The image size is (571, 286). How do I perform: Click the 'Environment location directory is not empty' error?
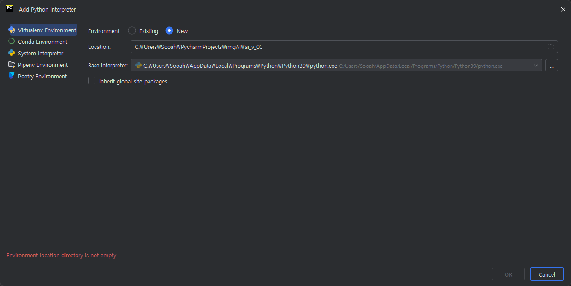[61, 256]
